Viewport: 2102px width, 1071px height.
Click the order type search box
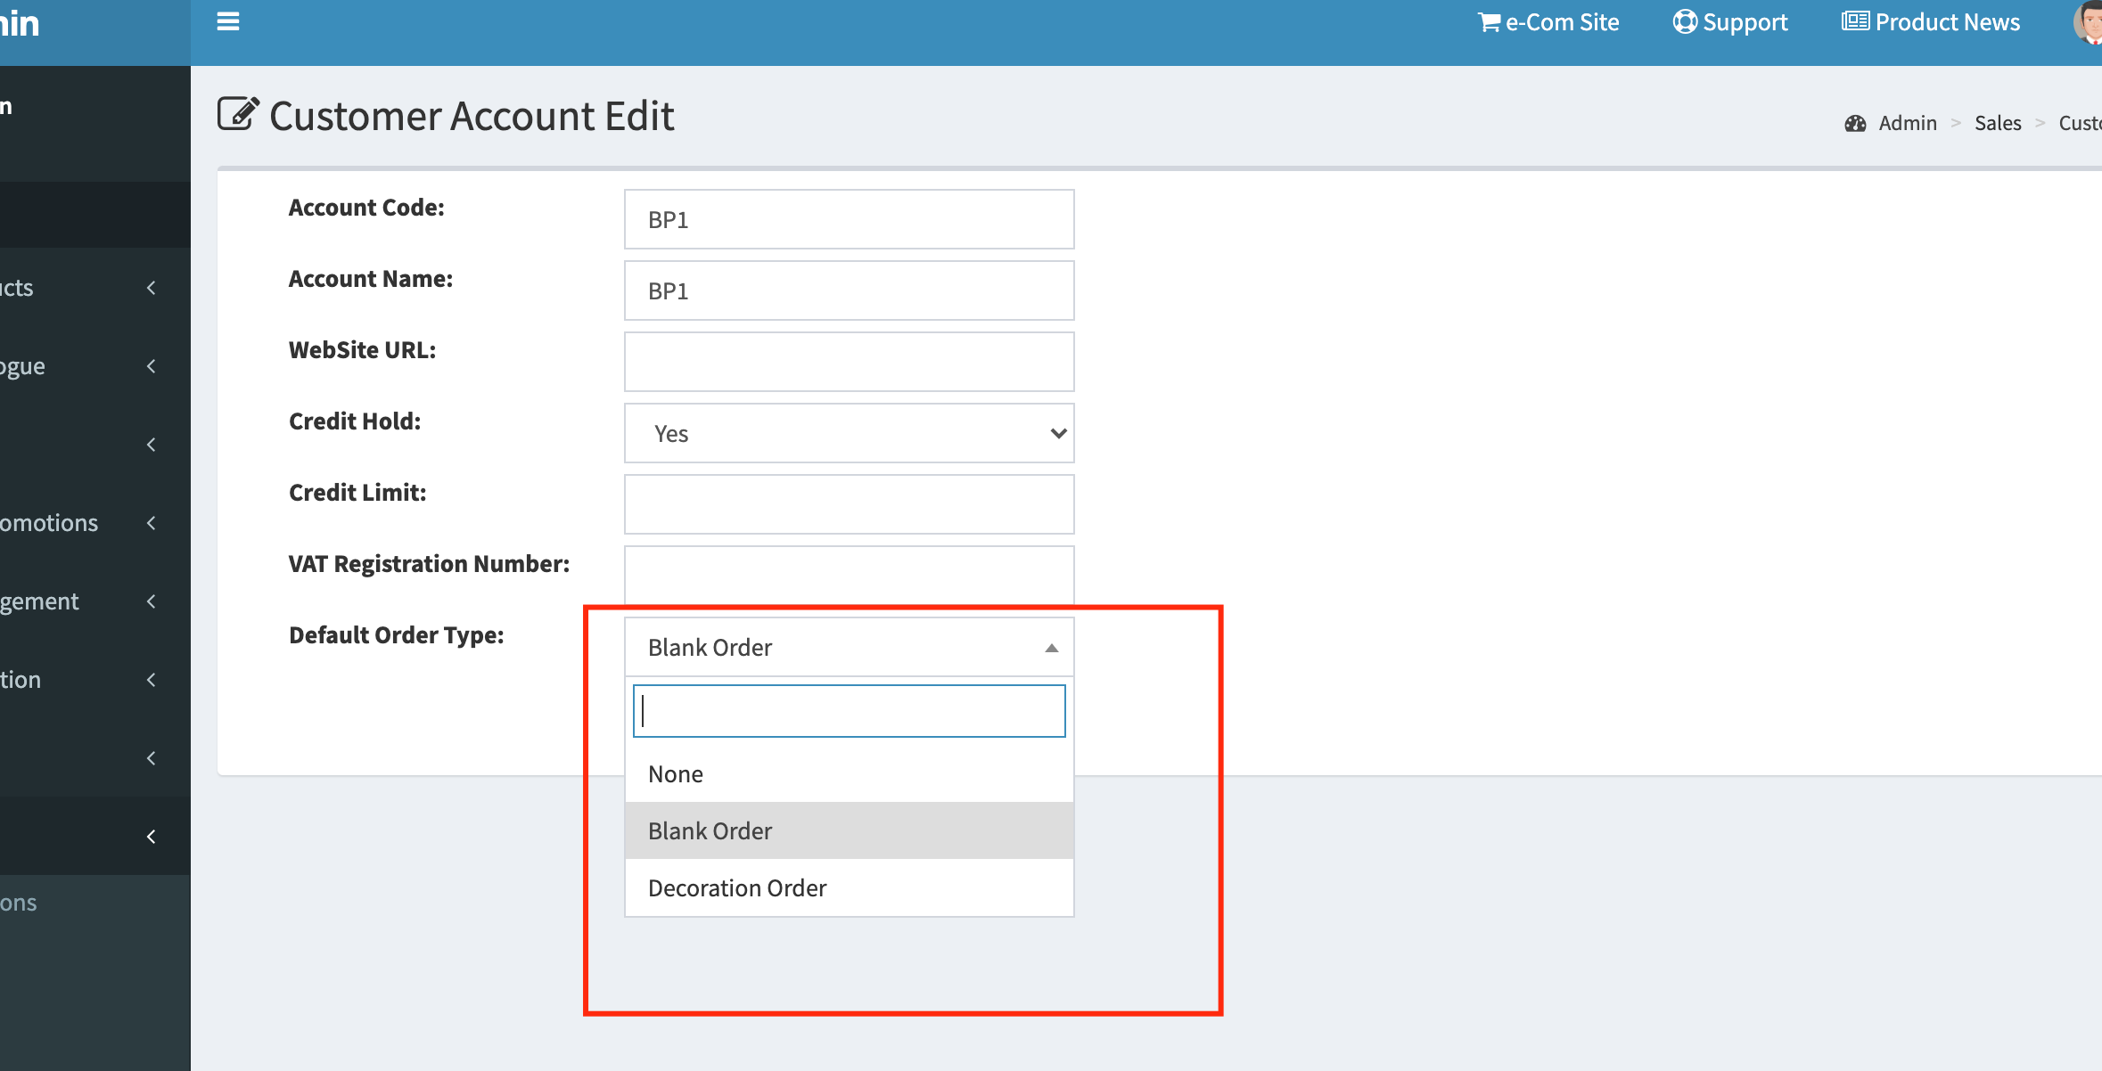click(849, 711)
